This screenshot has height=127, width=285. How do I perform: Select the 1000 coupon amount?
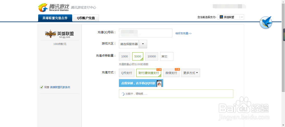tap(125, 57)
